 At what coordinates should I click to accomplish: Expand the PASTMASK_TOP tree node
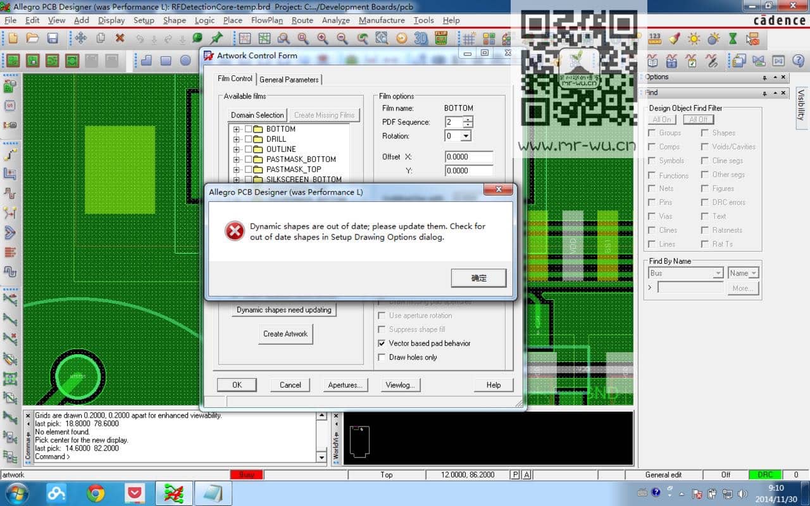click(237, 170)
